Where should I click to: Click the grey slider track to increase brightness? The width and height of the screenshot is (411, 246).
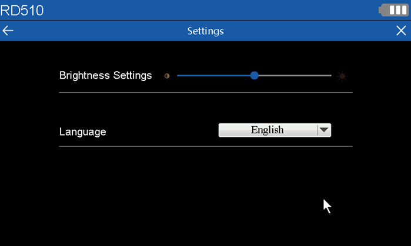[x=295, y=76]
